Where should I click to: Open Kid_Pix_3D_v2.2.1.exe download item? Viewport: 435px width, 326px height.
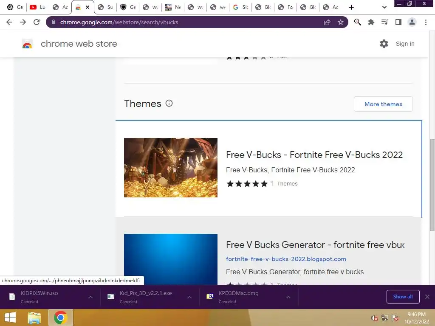pos(145,297)
